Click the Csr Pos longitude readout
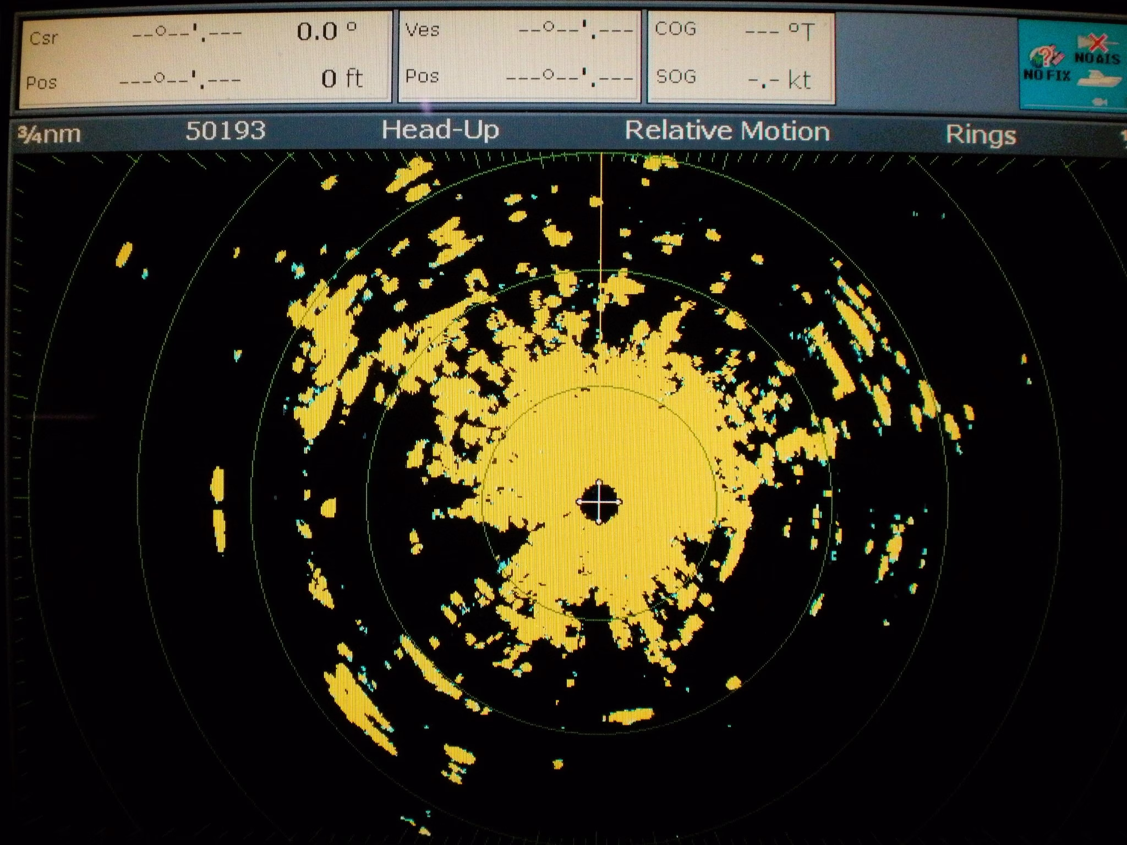 click(x=180, y=80)
